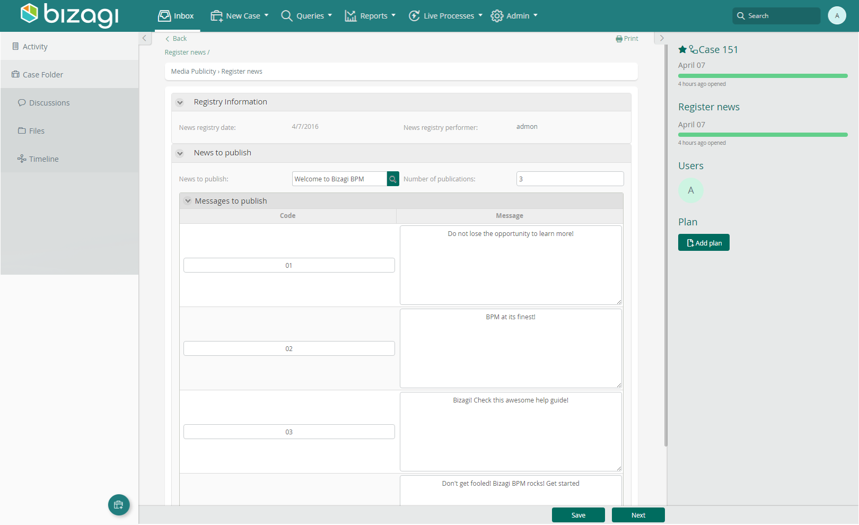This screenshot has width=859, height=525.
Task: Click the News to publish lookup icon
Action: 393,179
